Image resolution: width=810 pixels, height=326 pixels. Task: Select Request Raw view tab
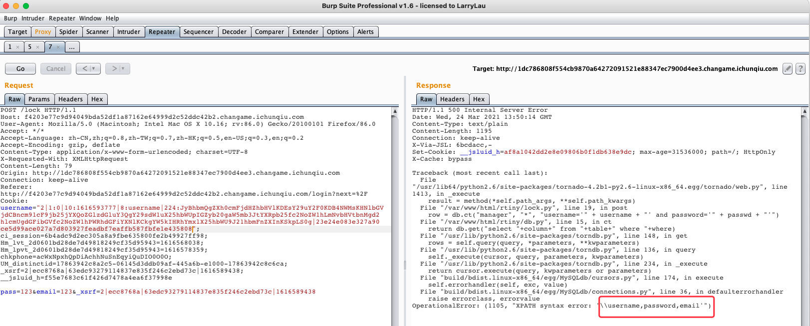14,99
